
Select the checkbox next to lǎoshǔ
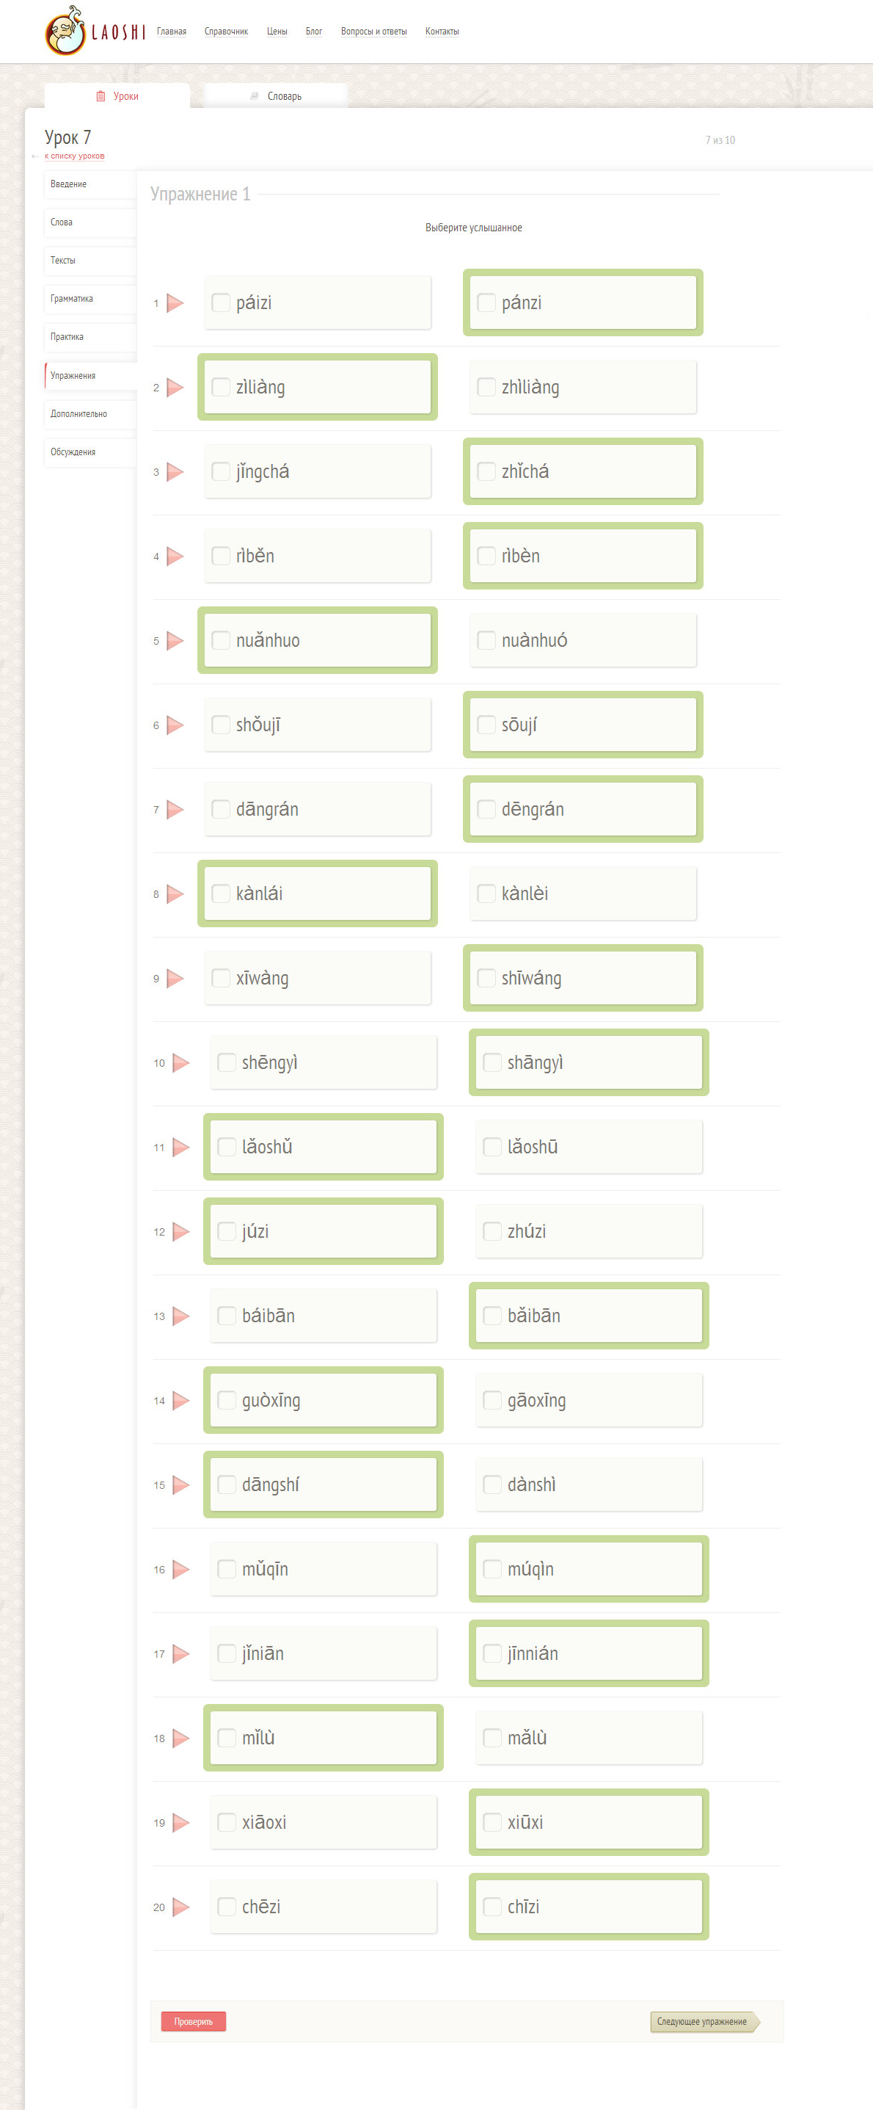click(x=227, y=1147)
